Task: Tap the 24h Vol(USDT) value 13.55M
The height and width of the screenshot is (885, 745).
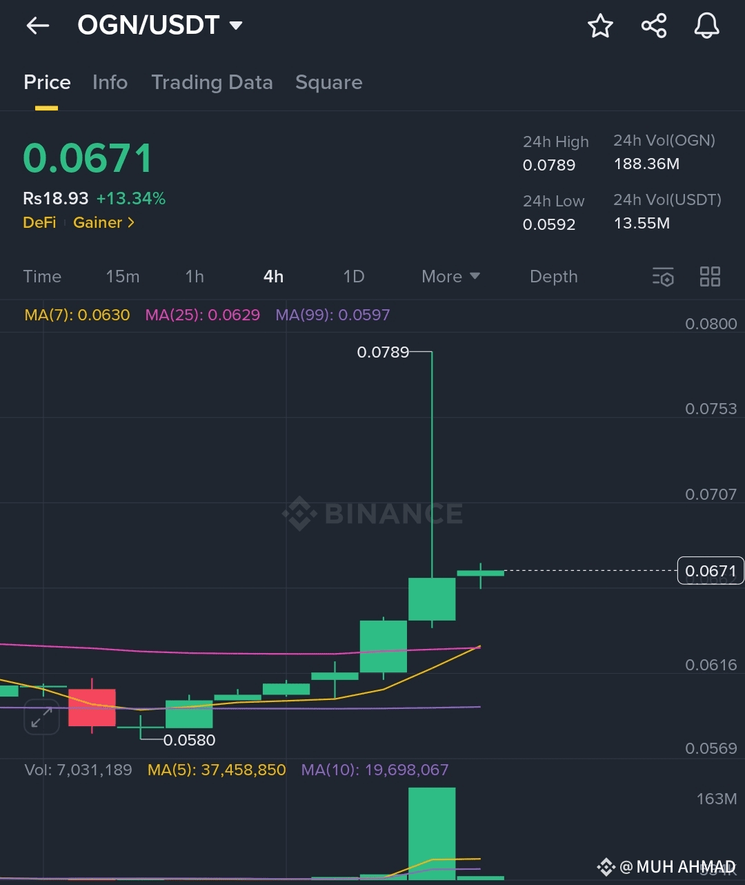Action: pyautogui.click(x=642, y=224)
